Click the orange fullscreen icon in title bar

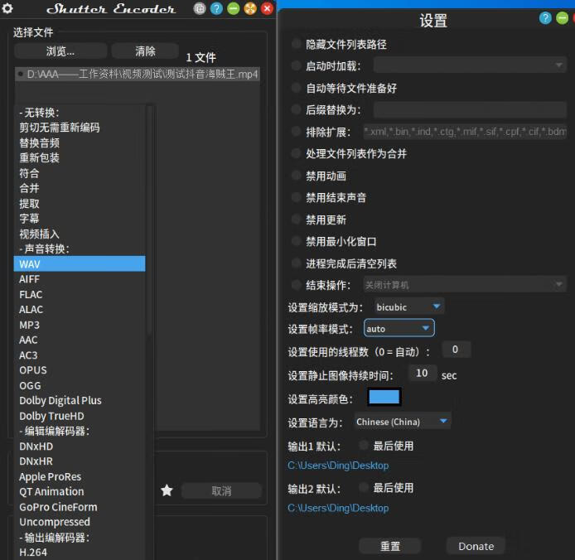point(250,8)
